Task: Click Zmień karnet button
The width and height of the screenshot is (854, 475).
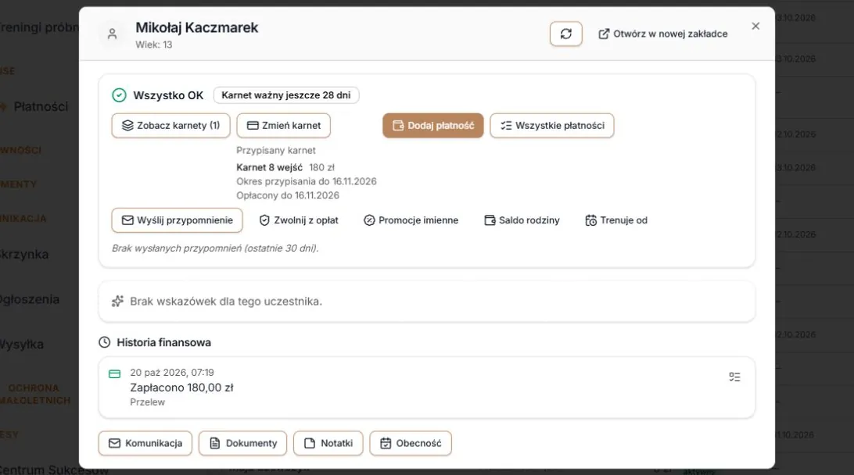Action: click(x=283, y=126)
